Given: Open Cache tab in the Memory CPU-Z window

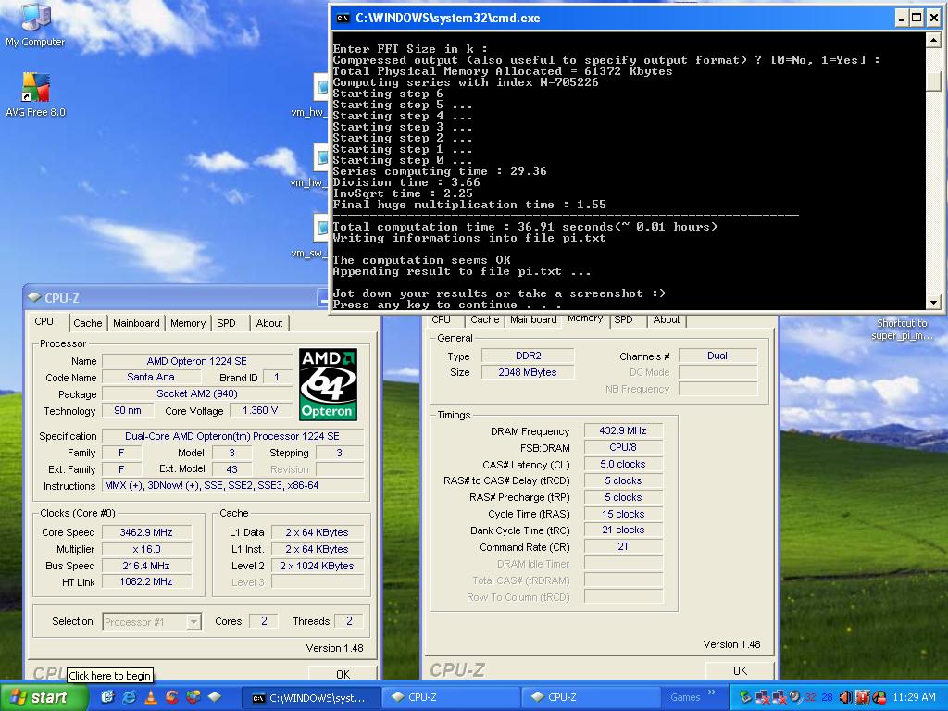Looking at the screenshot, I should 484,319.
